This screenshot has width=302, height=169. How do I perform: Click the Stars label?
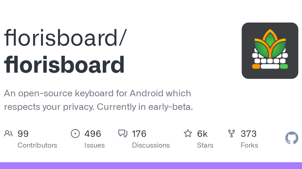205,145
